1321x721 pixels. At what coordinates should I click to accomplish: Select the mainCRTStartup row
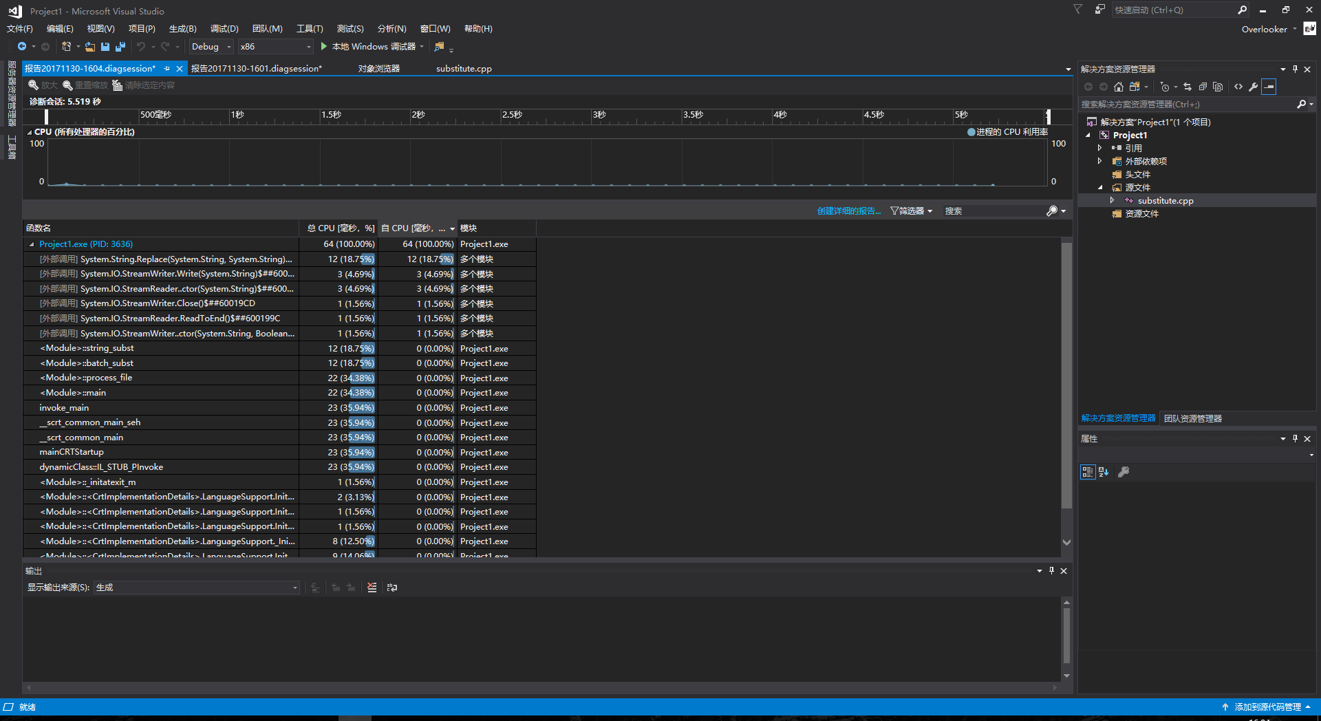tap(279, 452)
